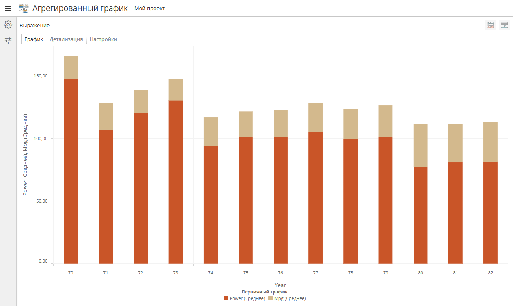Open the hamburger navigation menu
513x306 pixels.
pyautogui.click(x=8, y=8)
